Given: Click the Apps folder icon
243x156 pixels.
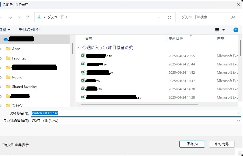Looking at the screenshot, I should tap(8, 49).
